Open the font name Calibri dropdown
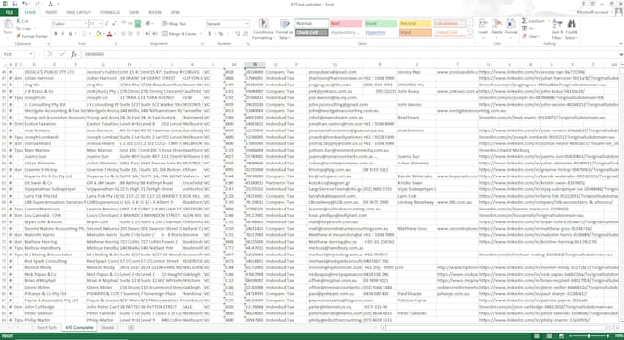 86,24
